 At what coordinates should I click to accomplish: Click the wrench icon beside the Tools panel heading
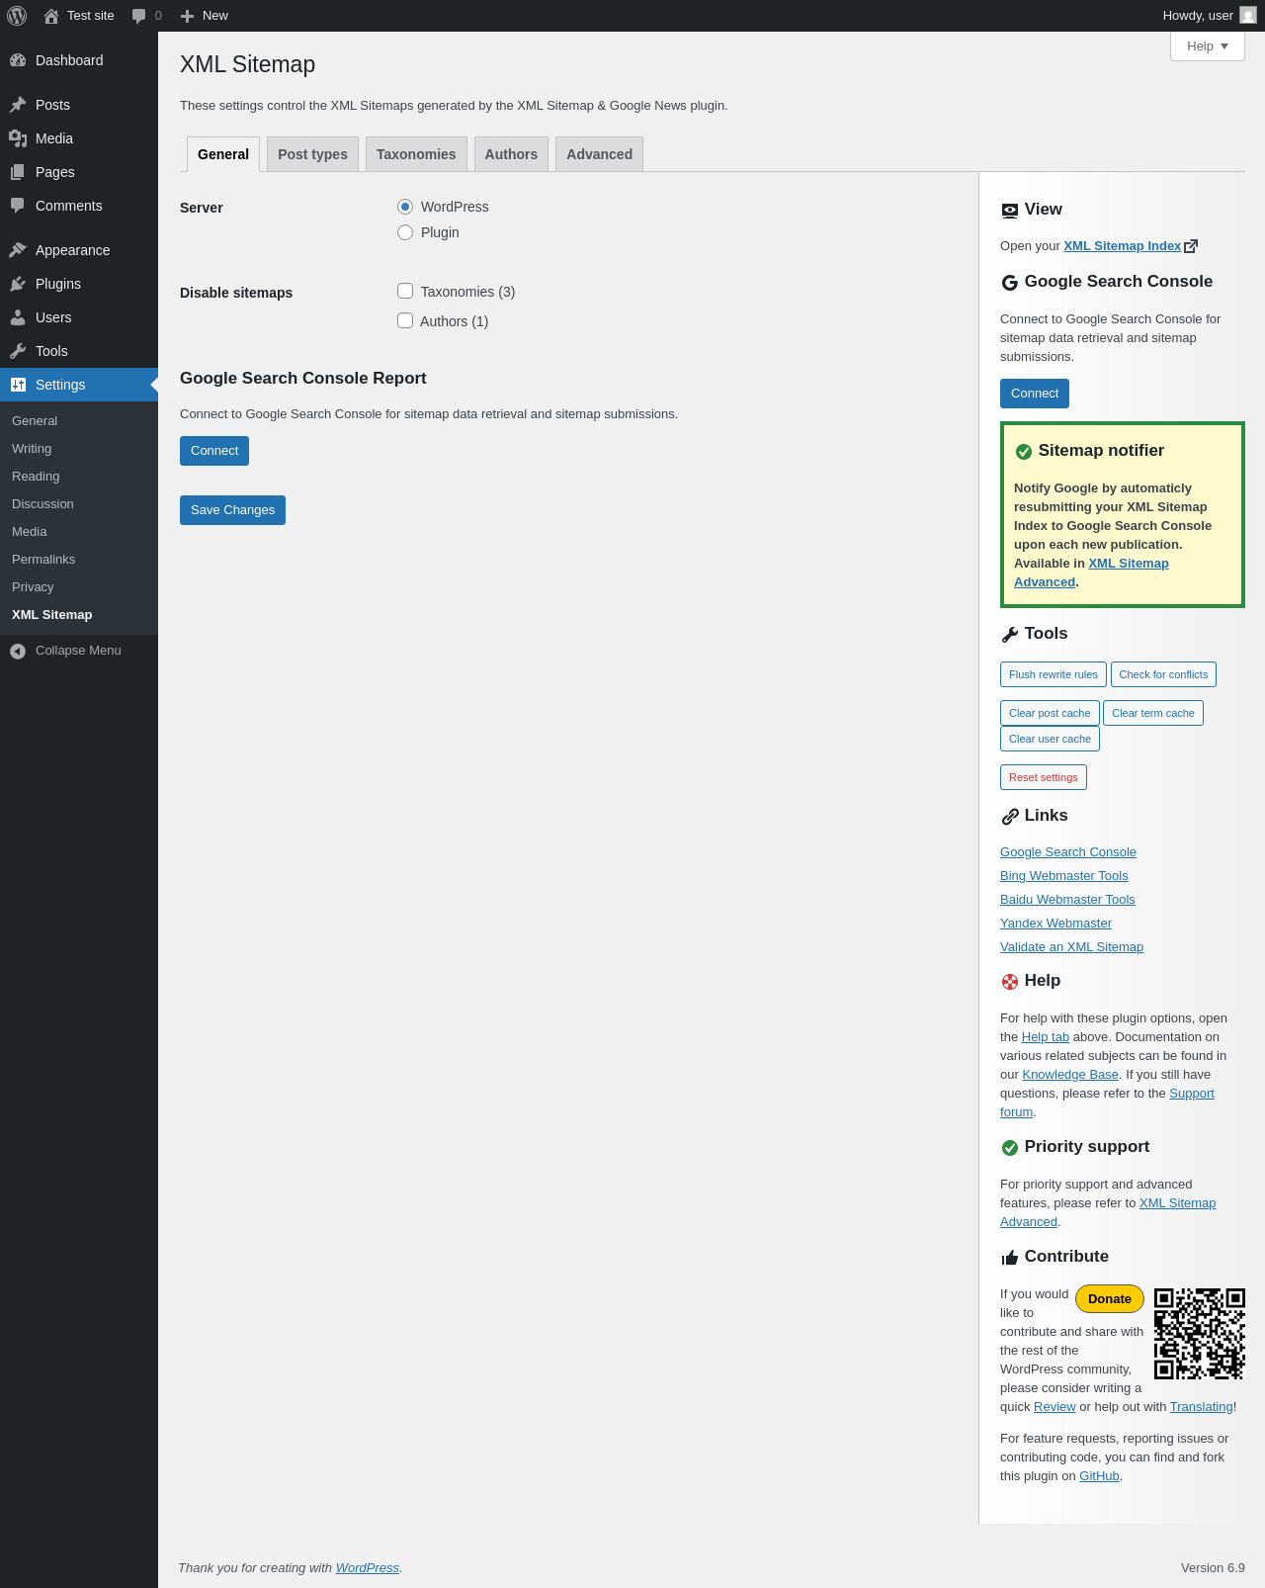1010,635
